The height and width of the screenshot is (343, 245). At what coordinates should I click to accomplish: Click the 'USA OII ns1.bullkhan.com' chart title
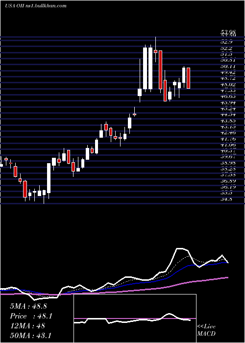tap(35, 6)
